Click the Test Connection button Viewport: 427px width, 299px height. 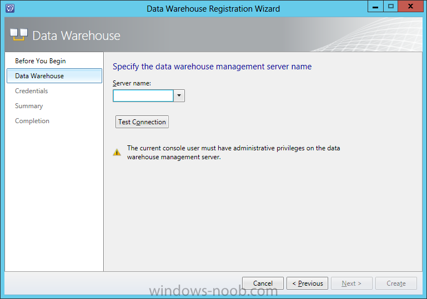pyautogui.click(x=142, y=122)
